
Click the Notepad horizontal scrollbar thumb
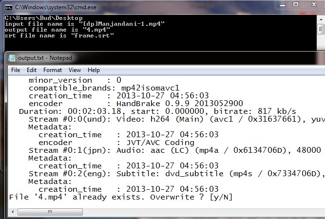tap(50, 212)
